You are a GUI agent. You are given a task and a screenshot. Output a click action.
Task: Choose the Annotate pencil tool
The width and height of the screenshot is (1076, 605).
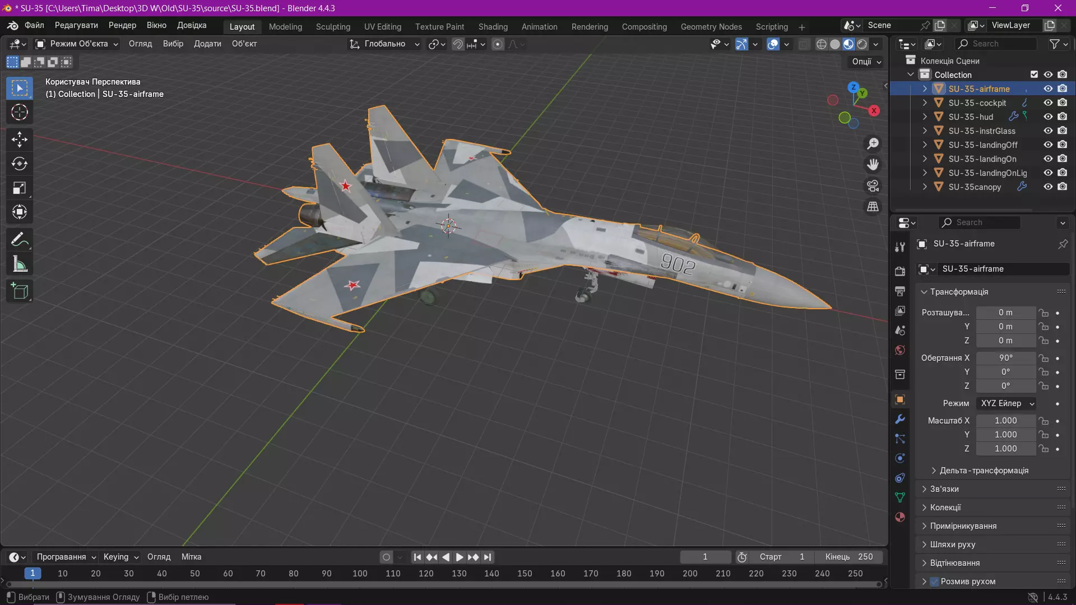tap(20, 240)
